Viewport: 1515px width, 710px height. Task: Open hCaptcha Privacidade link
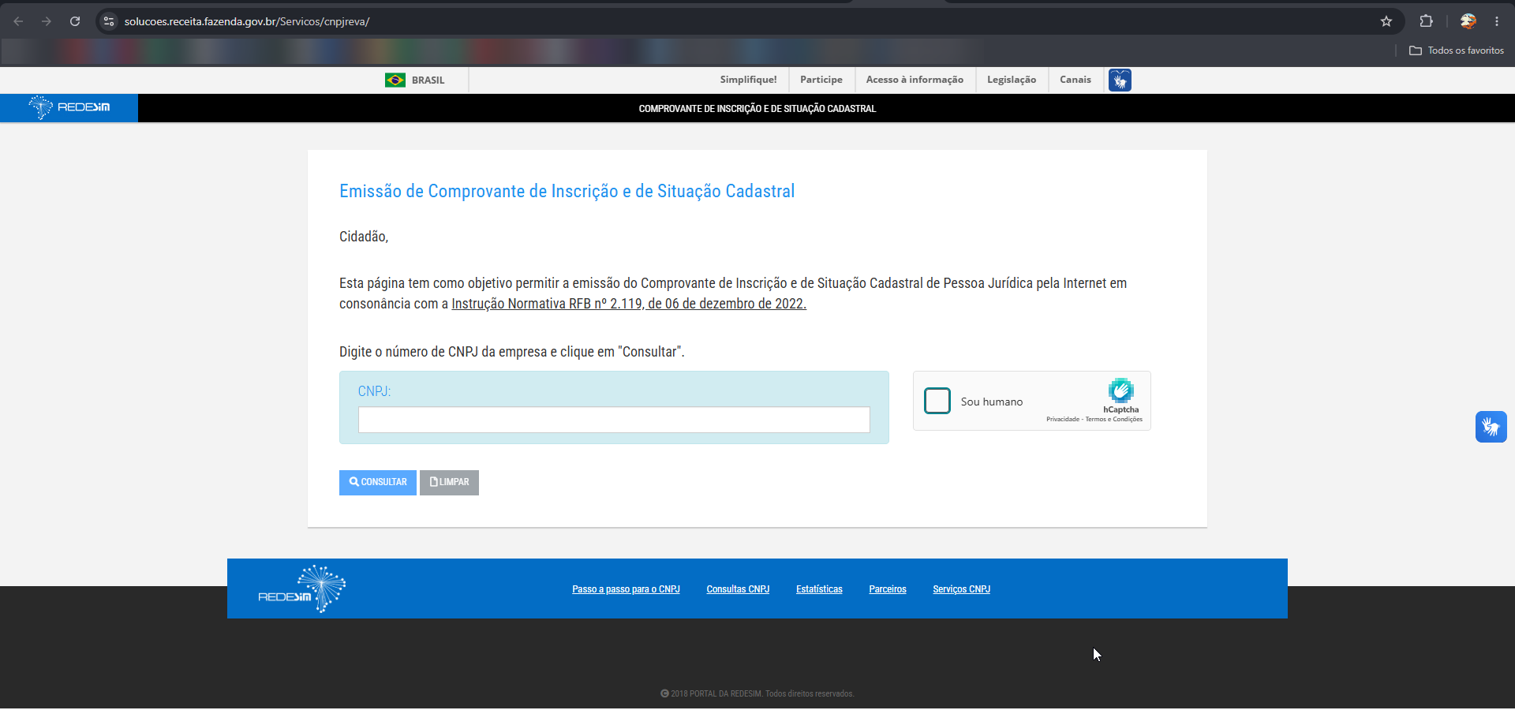coord(1063,420)
